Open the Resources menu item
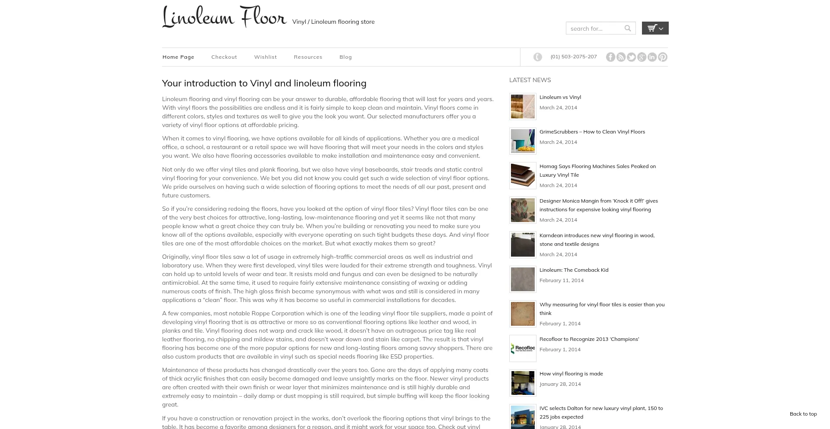830x429 pixels. 308,57
